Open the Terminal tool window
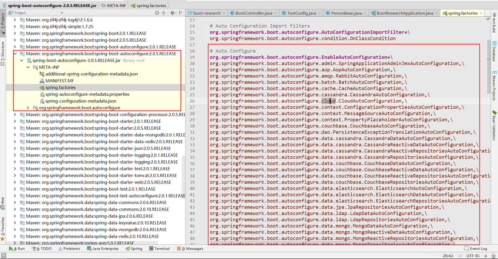The width and height of the screenshot is (498, 259). click(x=159, y=249)
